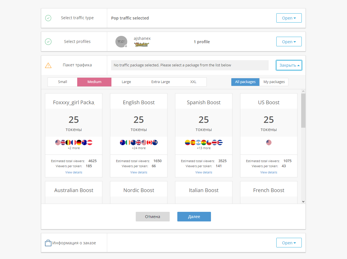
Task: Switch to the Small package size tab
Action: click(x=62, y=82)
